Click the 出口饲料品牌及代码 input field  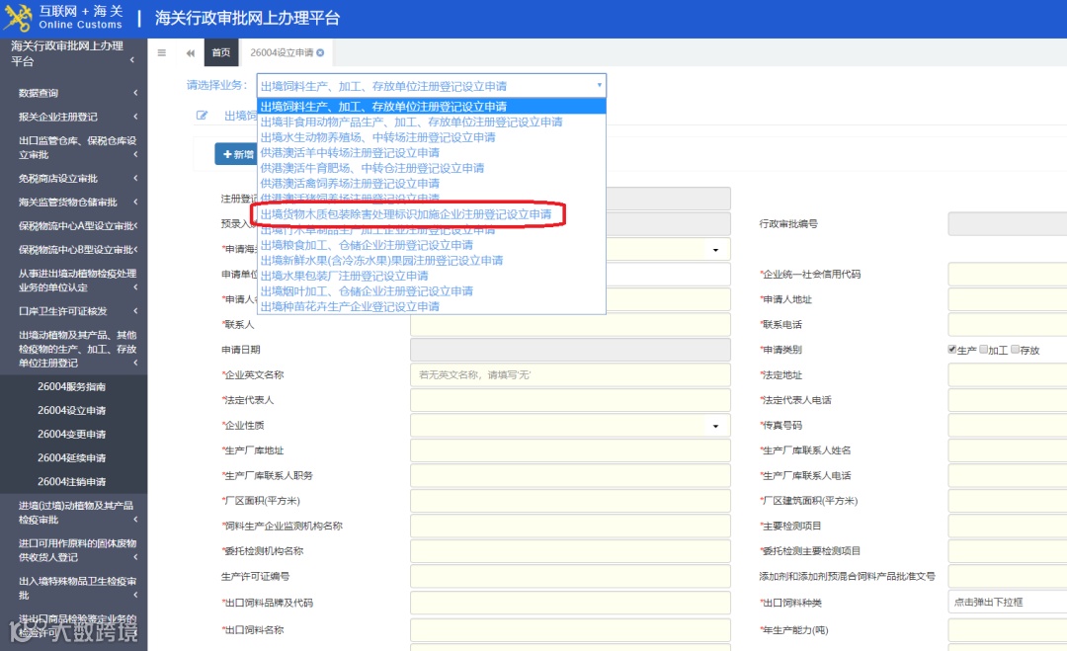point(570,603)
